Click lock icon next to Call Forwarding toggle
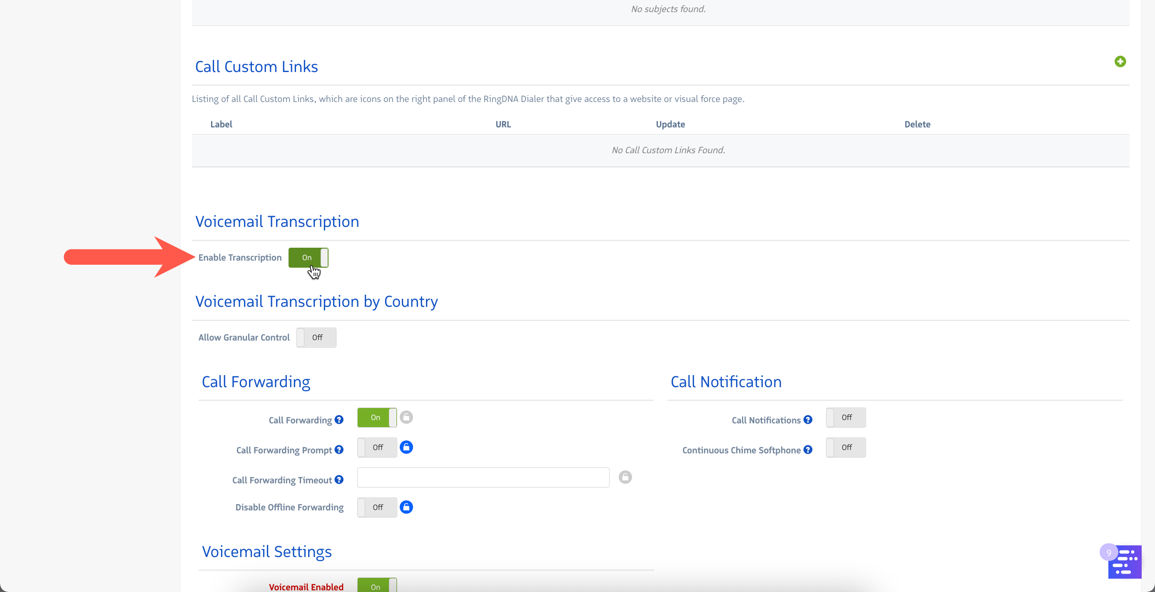This screenshot has height=592, width=1155. pyautogui.click(x=406, y=417)
